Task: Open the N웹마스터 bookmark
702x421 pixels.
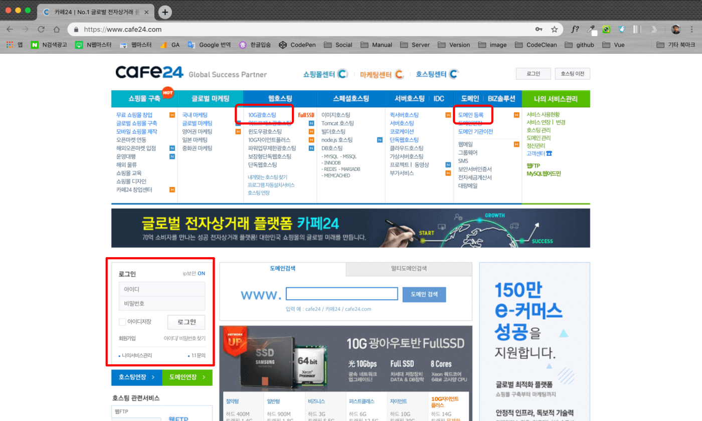Action: 93,45
